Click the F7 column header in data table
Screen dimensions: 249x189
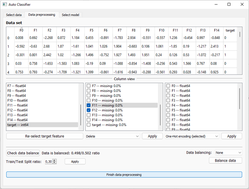point(120,30)
